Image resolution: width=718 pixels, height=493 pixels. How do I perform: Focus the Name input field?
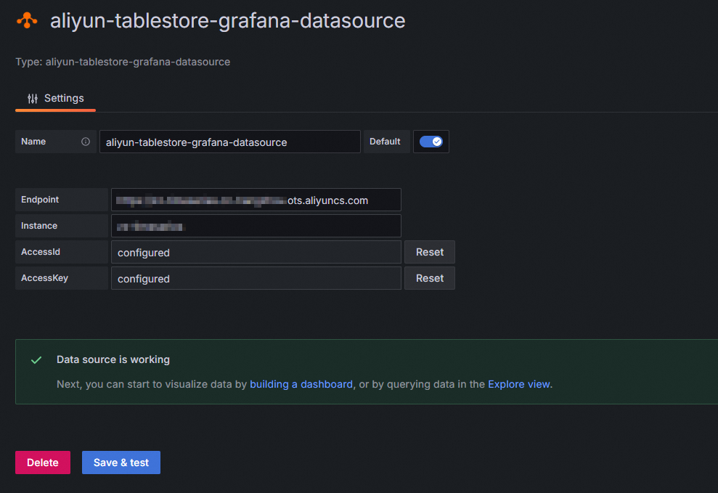pyautogui.click(x=229, y=142)
